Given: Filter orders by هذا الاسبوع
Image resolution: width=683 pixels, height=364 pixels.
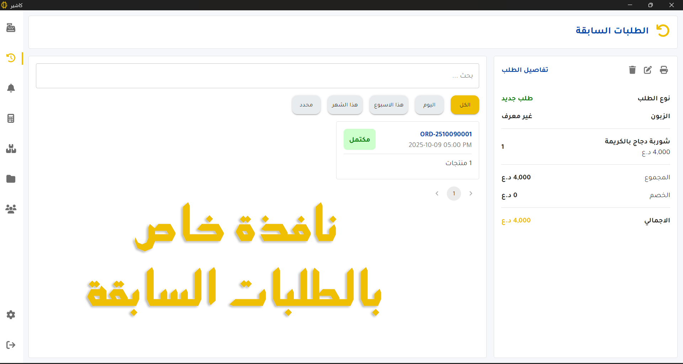Looking at the screenshot, I should 388,105.
